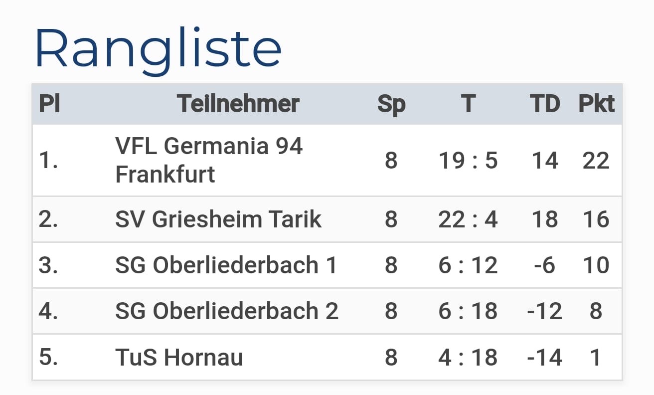Click the T goals column header
The width and height of the screenshot is (654, 395).
(x=468, y=104)
